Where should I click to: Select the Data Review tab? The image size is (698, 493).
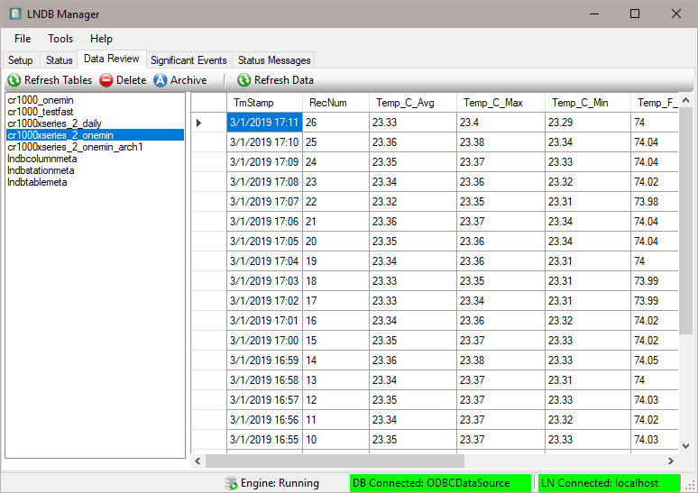pos(112,59)
